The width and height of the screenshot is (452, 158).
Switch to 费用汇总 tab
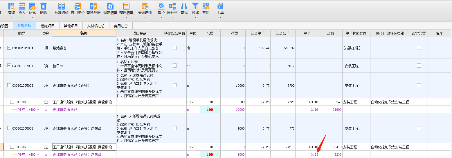pyautogui.click(x=121, y=26)
